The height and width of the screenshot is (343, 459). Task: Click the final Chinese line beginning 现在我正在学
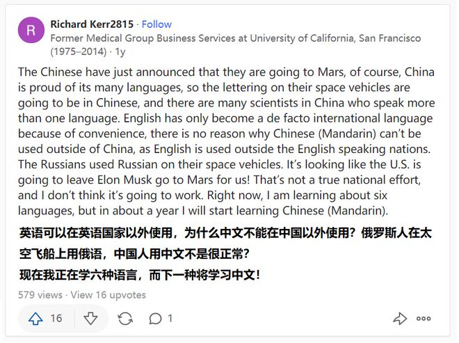point(140,275)
